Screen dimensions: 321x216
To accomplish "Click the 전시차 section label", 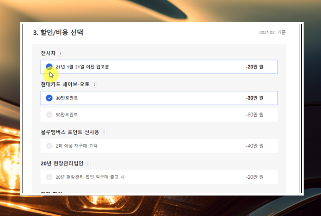I will tap(48, 53).
